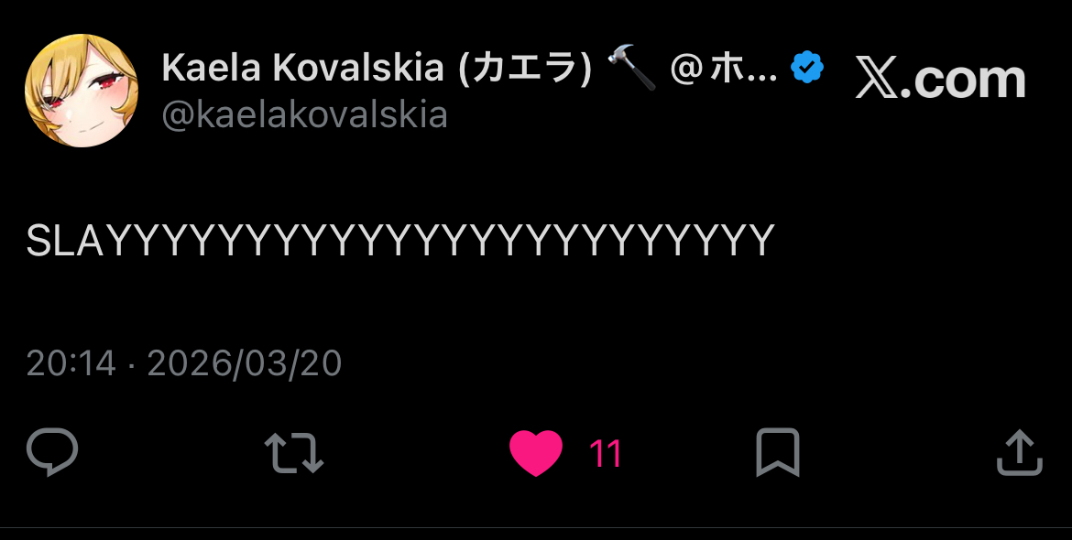Click the ".com" text beside the X logo
Screen dimensions: 1072x540
(962, 80)
